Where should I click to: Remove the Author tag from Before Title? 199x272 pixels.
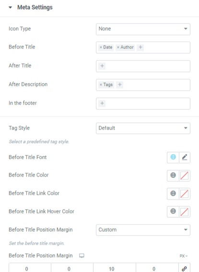click(118, 47)
